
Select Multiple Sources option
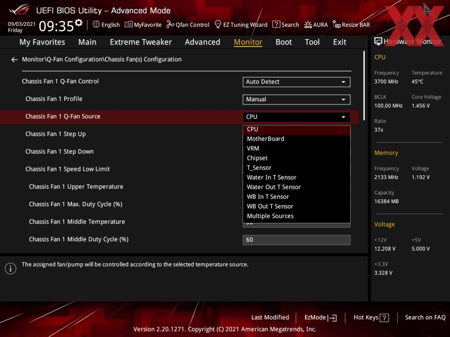[x=296, y=216]
